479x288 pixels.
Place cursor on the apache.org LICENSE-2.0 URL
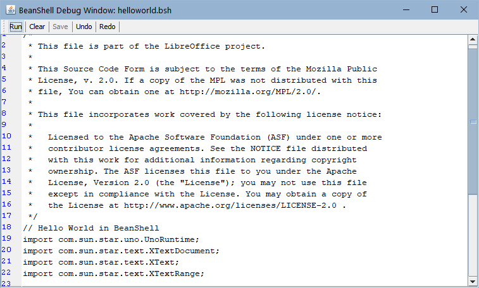230,205
